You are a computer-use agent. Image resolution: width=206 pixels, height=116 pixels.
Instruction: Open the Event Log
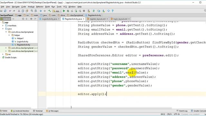pos(182,111)
